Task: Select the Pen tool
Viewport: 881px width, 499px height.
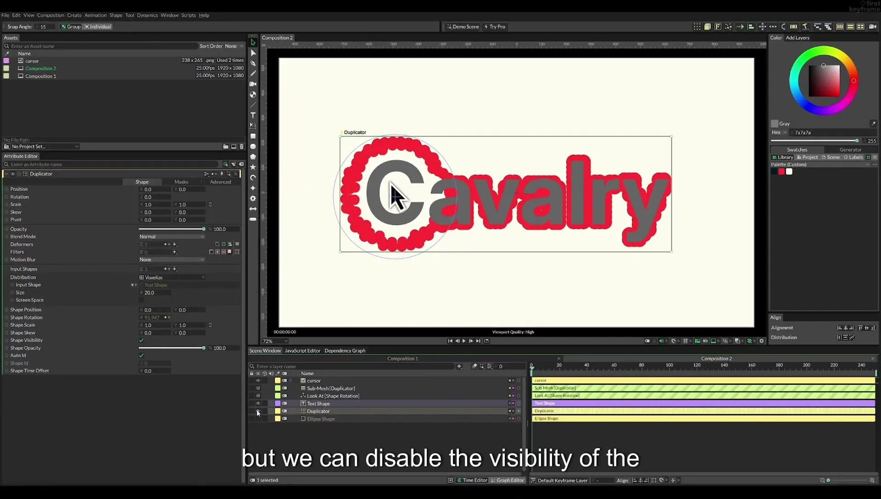Action: pos(253,63)
